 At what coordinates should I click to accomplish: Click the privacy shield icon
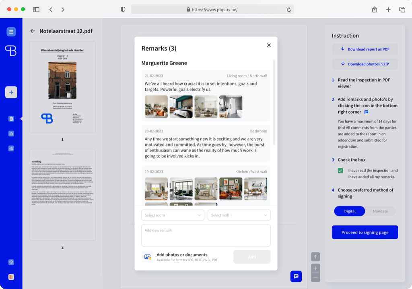[123, 10]
